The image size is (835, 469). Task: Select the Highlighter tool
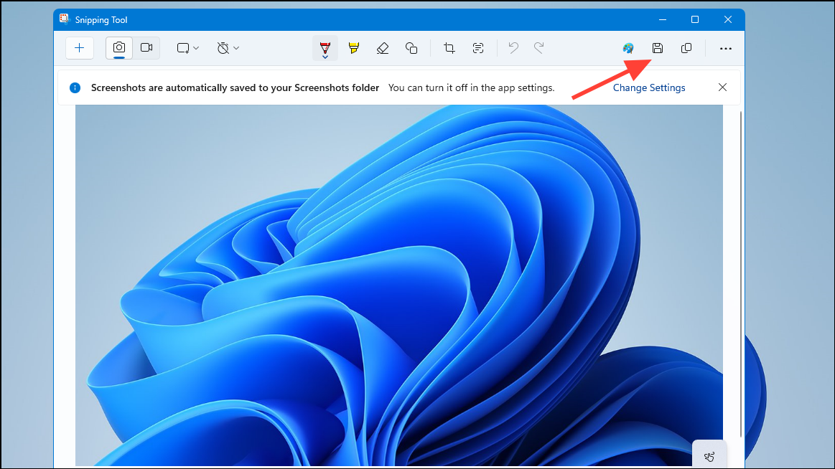point(353,48)
